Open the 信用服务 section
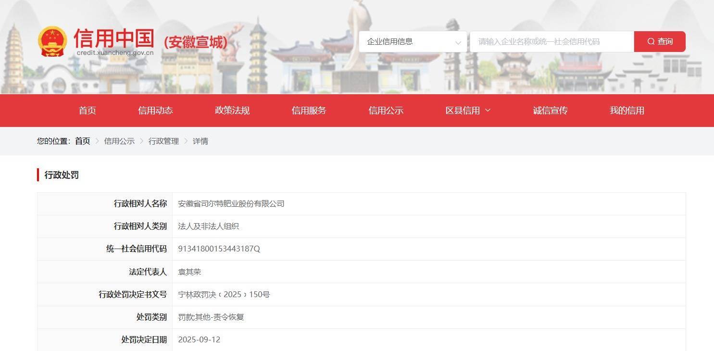 308,110
